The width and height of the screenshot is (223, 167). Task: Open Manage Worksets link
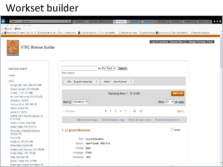point(197,42)
